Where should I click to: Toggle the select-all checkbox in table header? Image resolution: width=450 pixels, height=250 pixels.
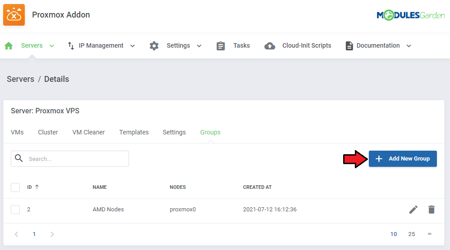pos(15,187)
